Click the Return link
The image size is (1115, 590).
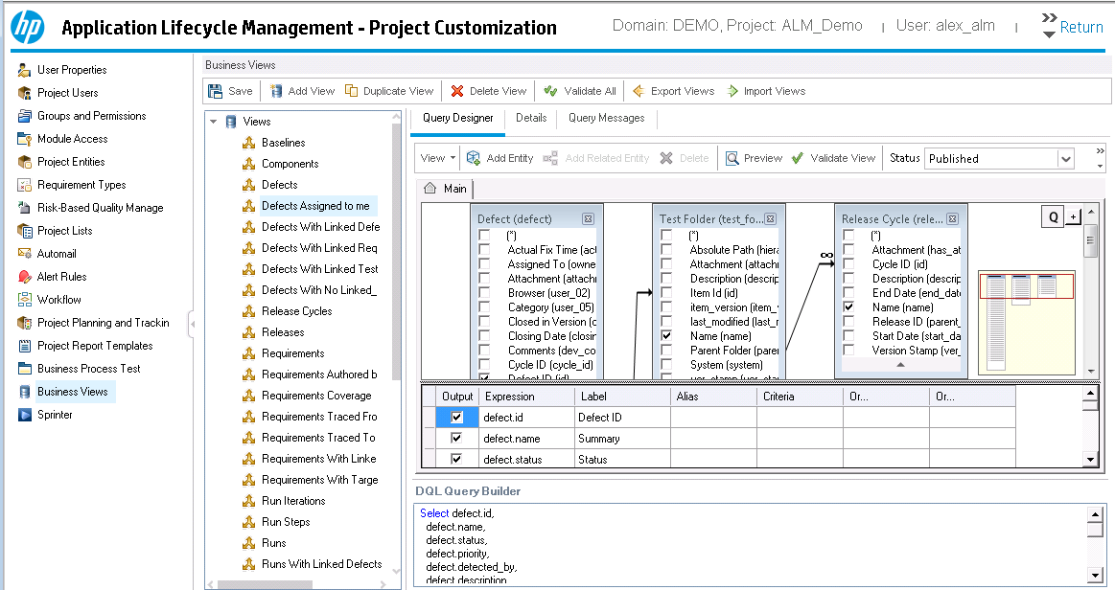(x=1080, y=27)
